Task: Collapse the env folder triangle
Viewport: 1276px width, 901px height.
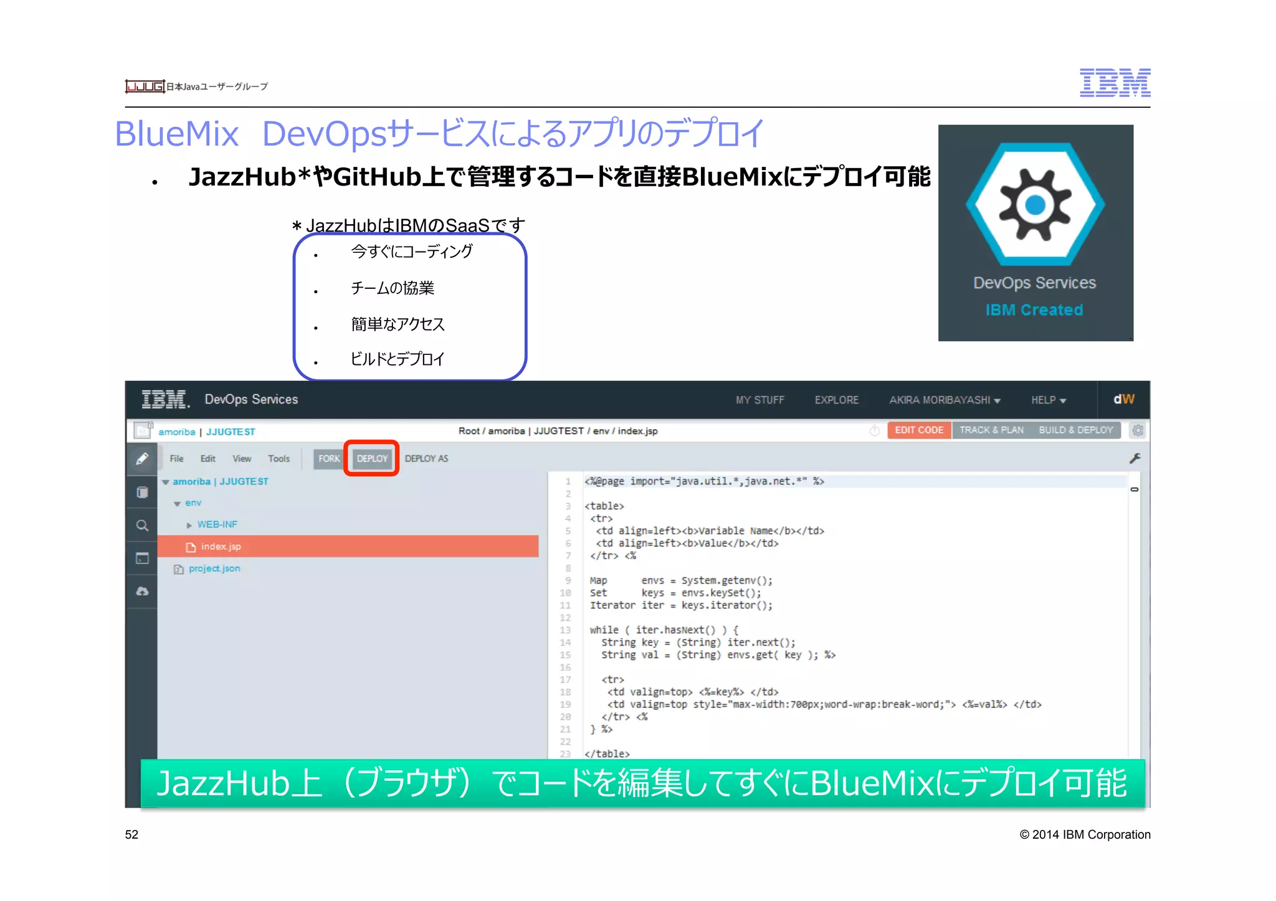Action: [178, 504]
